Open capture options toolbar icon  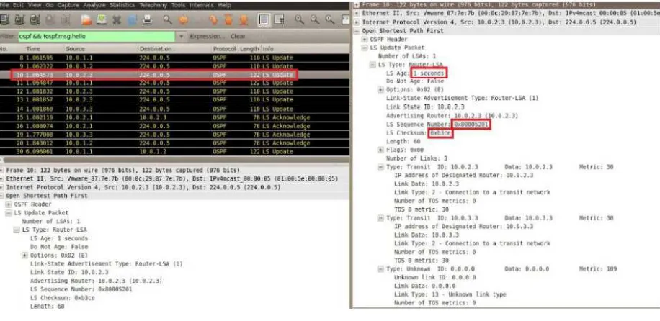pos(19,19)
